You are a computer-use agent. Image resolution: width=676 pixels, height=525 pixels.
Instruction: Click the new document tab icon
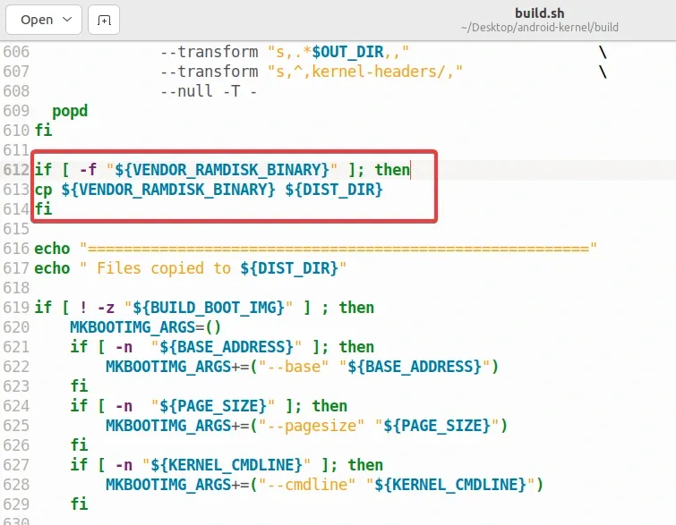pos(104,20)
